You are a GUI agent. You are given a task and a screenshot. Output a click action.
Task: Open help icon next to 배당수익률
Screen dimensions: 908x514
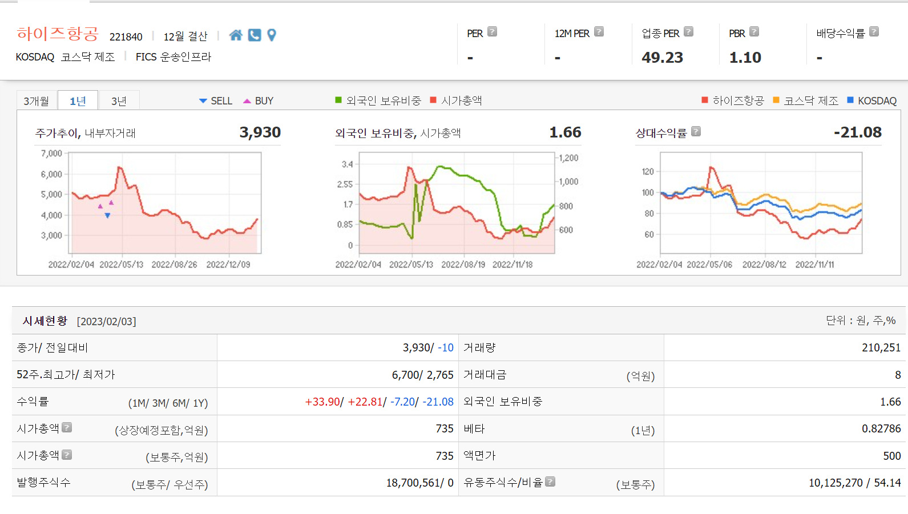[874, 32]
